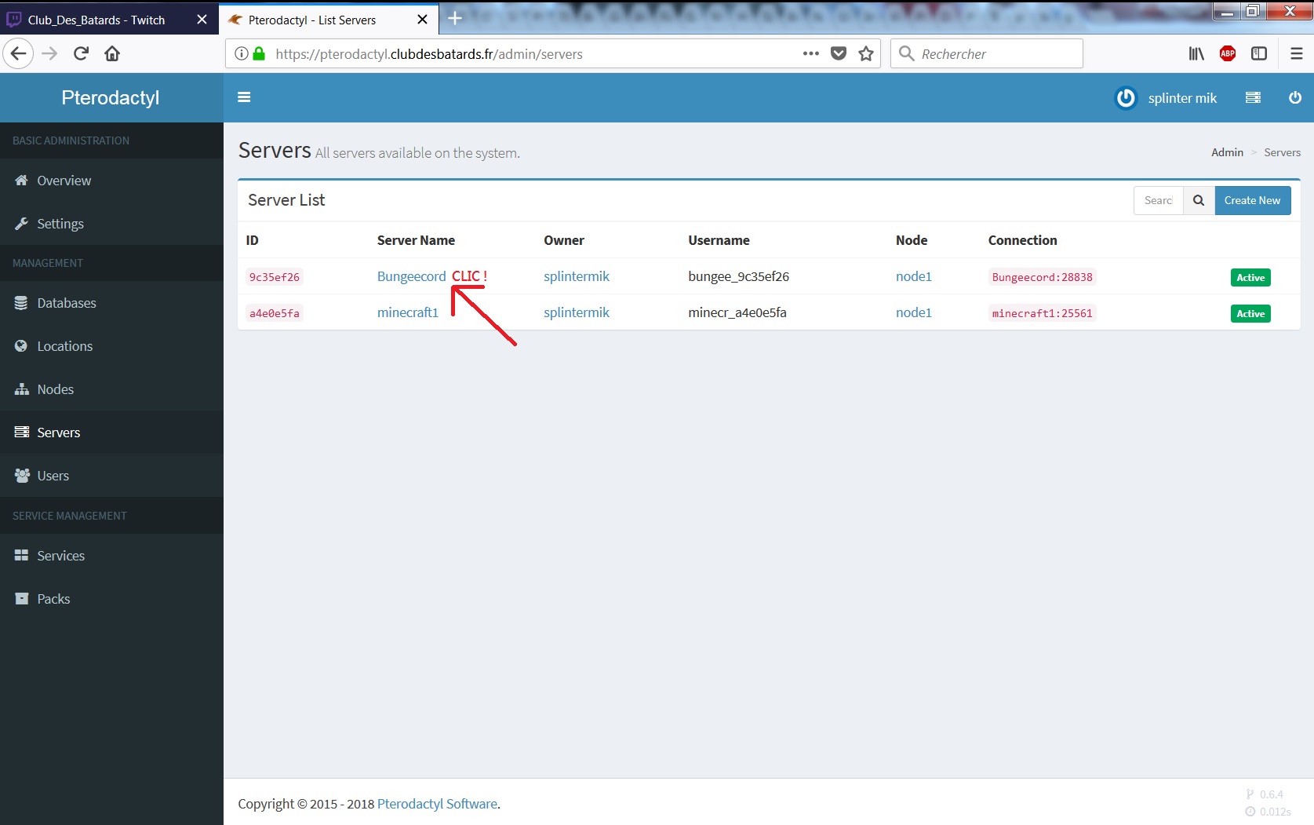
Task: Open the Bungeecord server link
Action: tap(411, 276)
